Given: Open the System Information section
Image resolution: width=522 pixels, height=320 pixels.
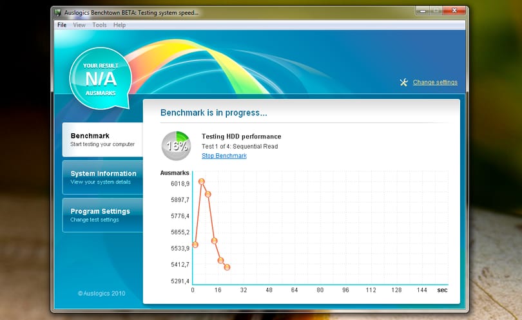Looking at the screenshot, I should click(x=103, y=177).
